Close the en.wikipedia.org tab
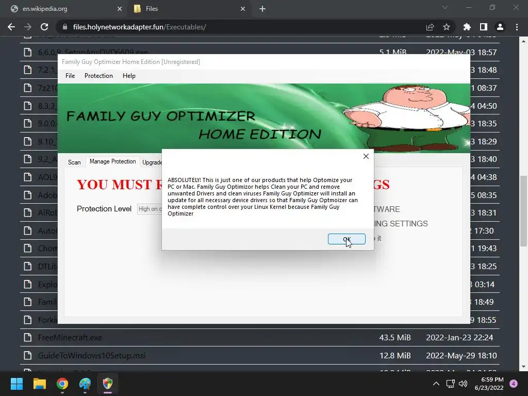528x396 pixels. coord(120,9)
